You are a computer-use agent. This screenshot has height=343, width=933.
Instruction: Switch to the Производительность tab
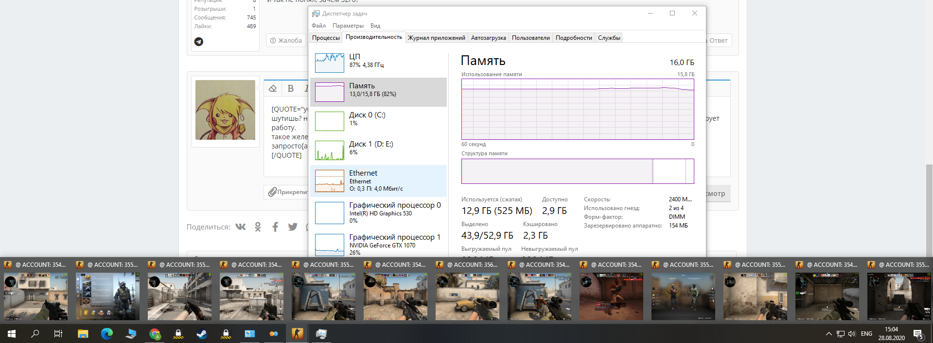tap(374, 37)
